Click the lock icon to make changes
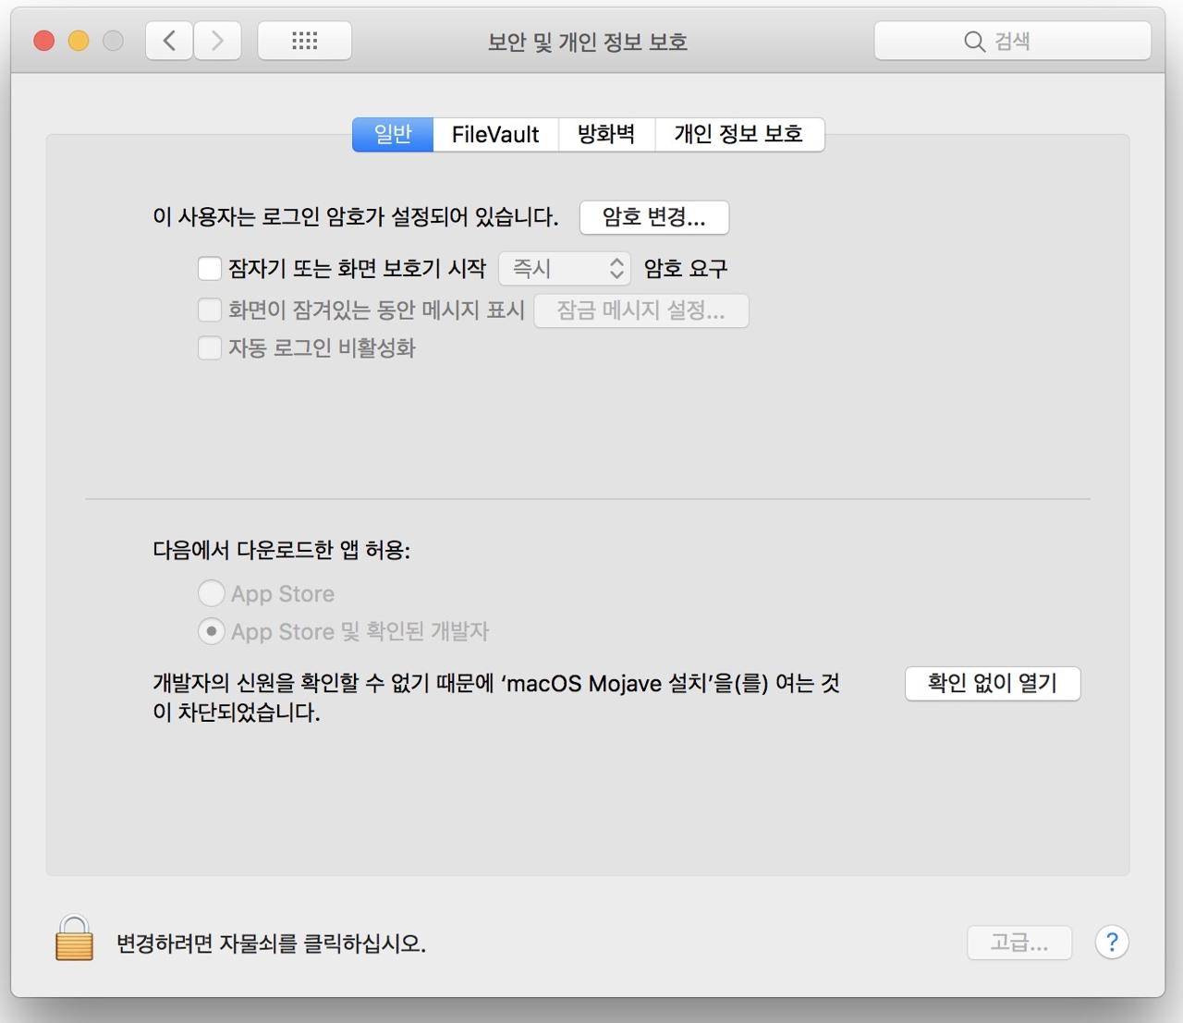This screenshot has height=1023, width=1183. pyautogui.click(x=74, y=938)
